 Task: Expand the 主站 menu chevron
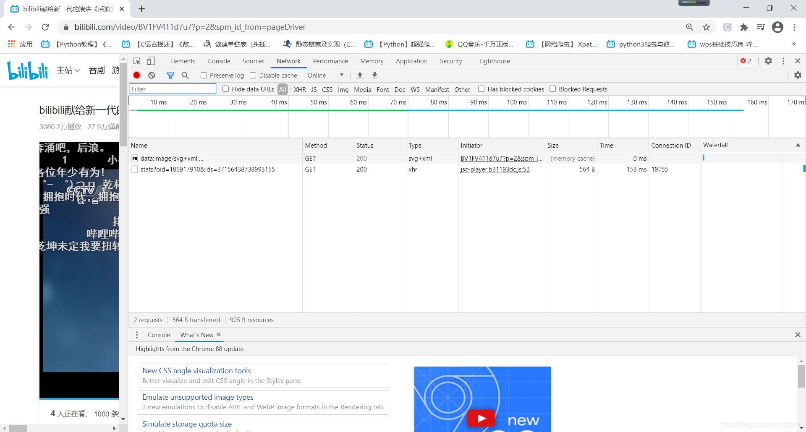click(77, 70)
